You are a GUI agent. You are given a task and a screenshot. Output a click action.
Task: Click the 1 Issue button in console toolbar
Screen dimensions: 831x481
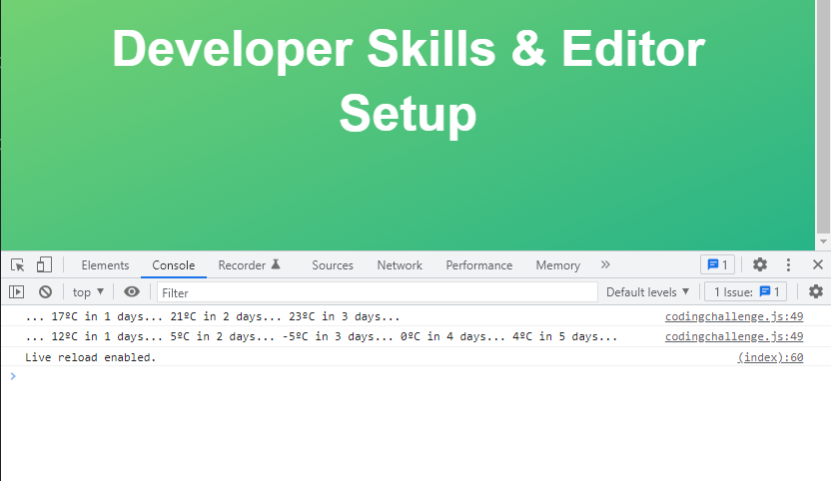(x=746, y=291)
